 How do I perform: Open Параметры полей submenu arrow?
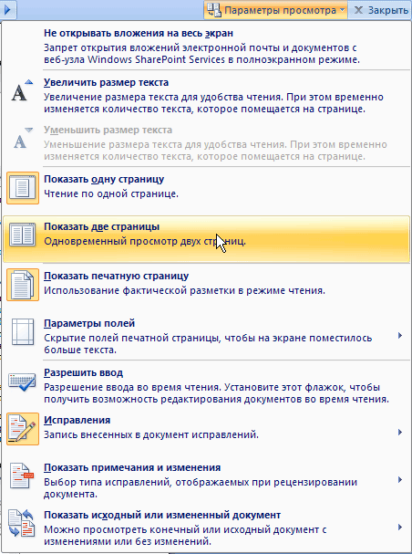[x=400, y=335]
